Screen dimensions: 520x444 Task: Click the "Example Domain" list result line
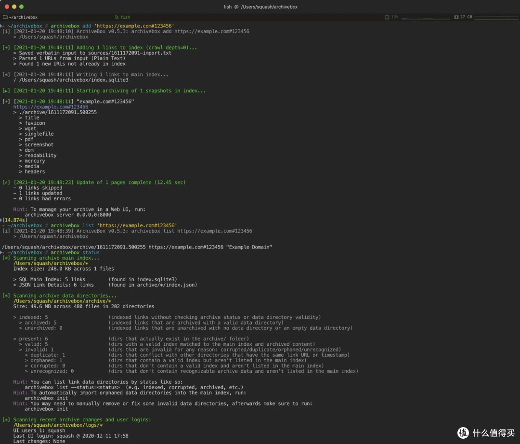[137, 247]
